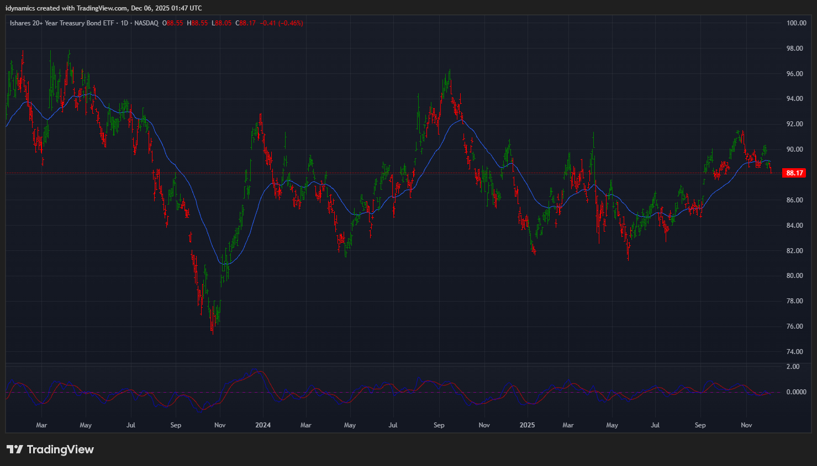Click the 74.00 price scale label
This screenshot has width=817, height=466.
(794, 352)
